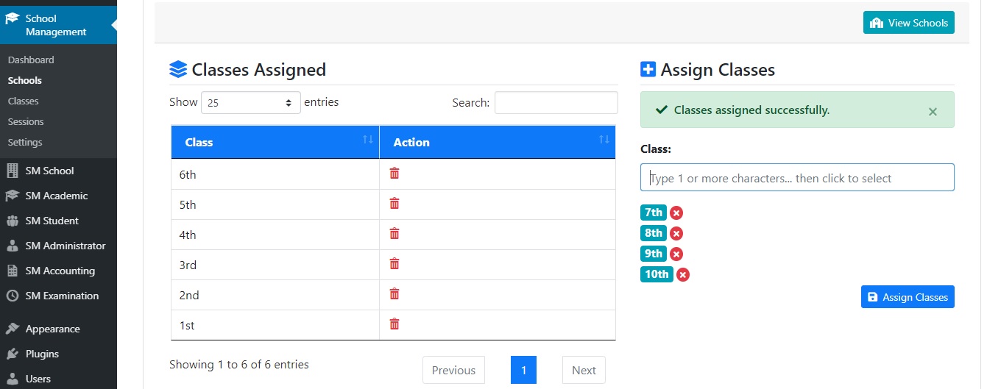Click the 7th class tag label

coord(654,213)
